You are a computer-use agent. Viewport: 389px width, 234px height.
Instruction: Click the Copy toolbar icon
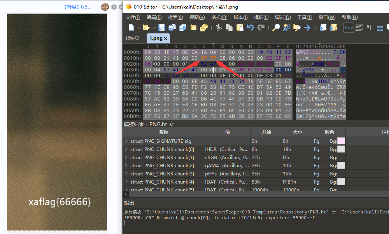pos(229,27)
